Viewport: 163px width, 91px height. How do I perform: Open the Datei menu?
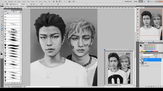click(5, 2)
